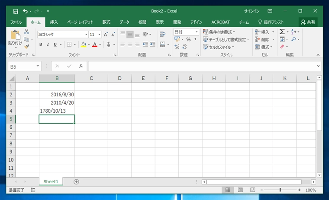Switch to page layout view
Image resolution: width=329 pixels, height=200 pixels.
point(240,190)
